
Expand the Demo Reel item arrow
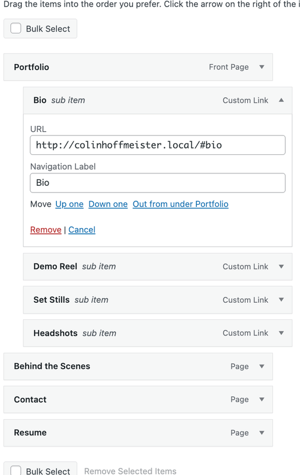281,267
